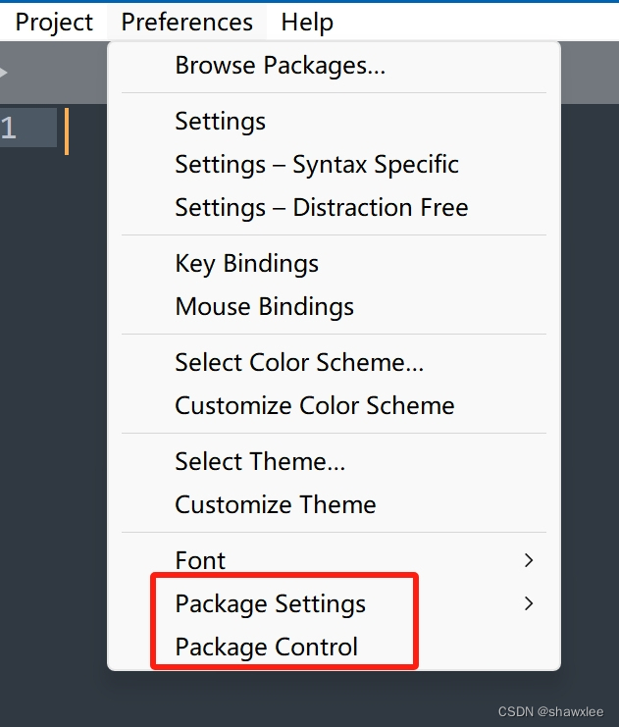Viewport: 619px width, 727px height.
Task: Open Key Bindings
Action: pos(334,263)
